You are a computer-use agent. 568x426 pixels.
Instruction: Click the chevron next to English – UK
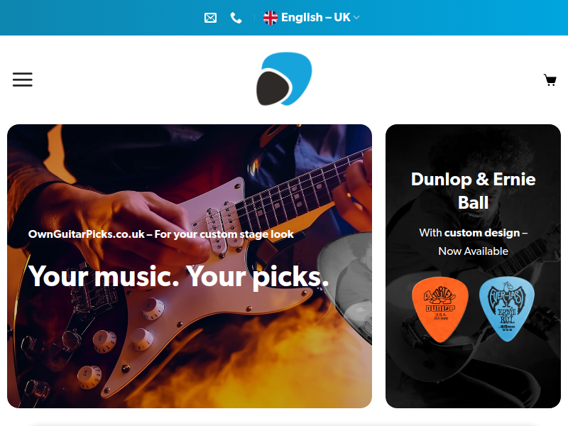[356, 17]
